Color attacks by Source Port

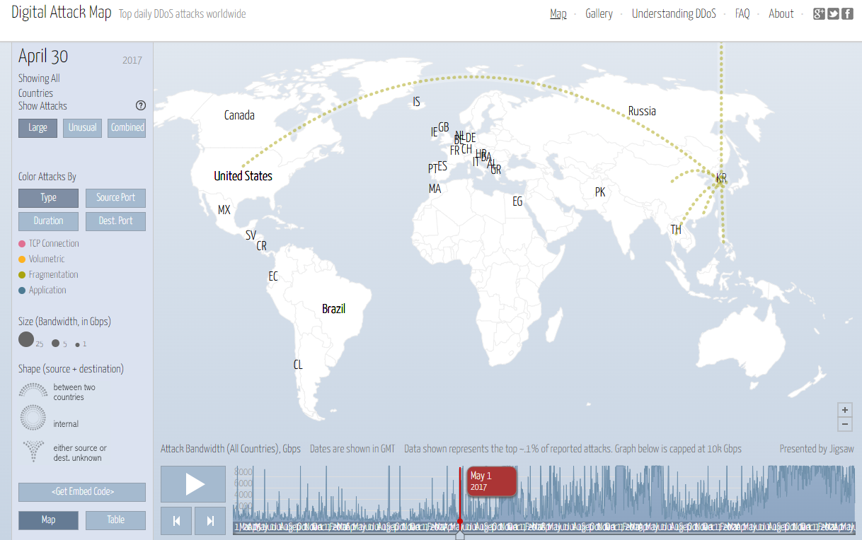coord(115,198)
